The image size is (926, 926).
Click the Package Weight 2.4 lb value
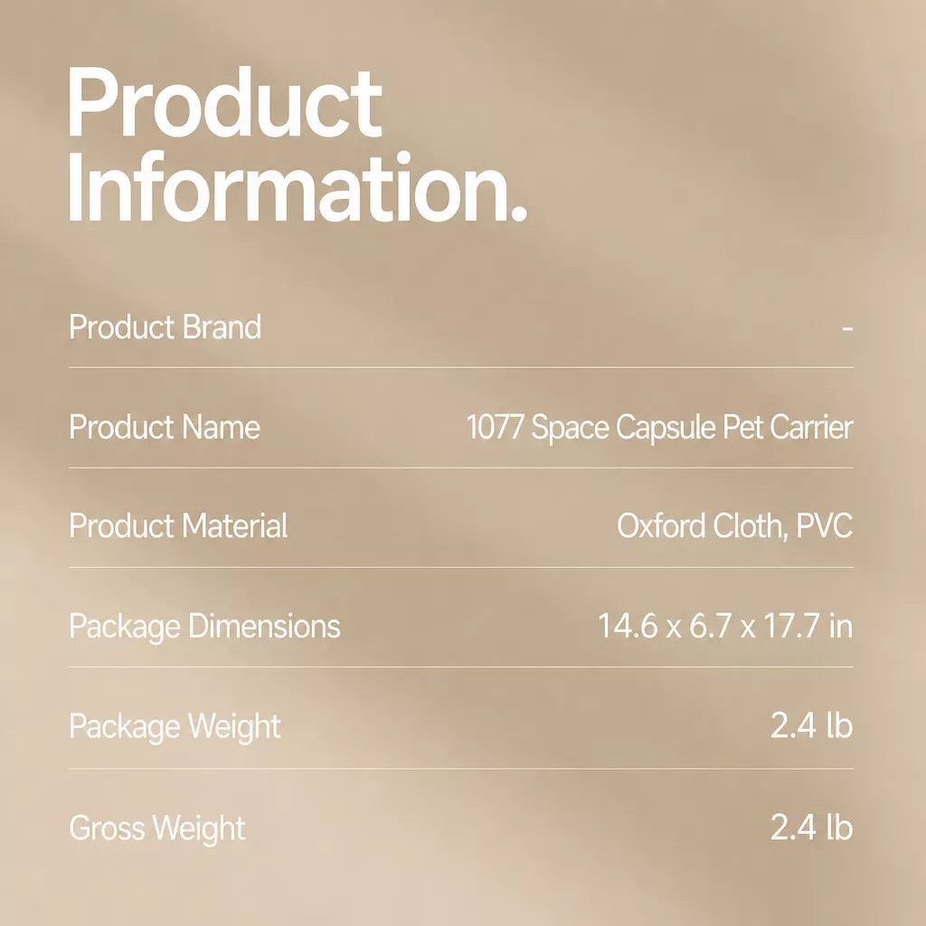[x=812, y=725]
